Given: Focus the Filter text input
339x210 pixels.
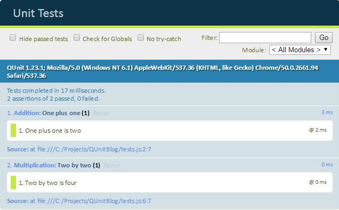Looking at the screenshot, I should pos(265,38).
